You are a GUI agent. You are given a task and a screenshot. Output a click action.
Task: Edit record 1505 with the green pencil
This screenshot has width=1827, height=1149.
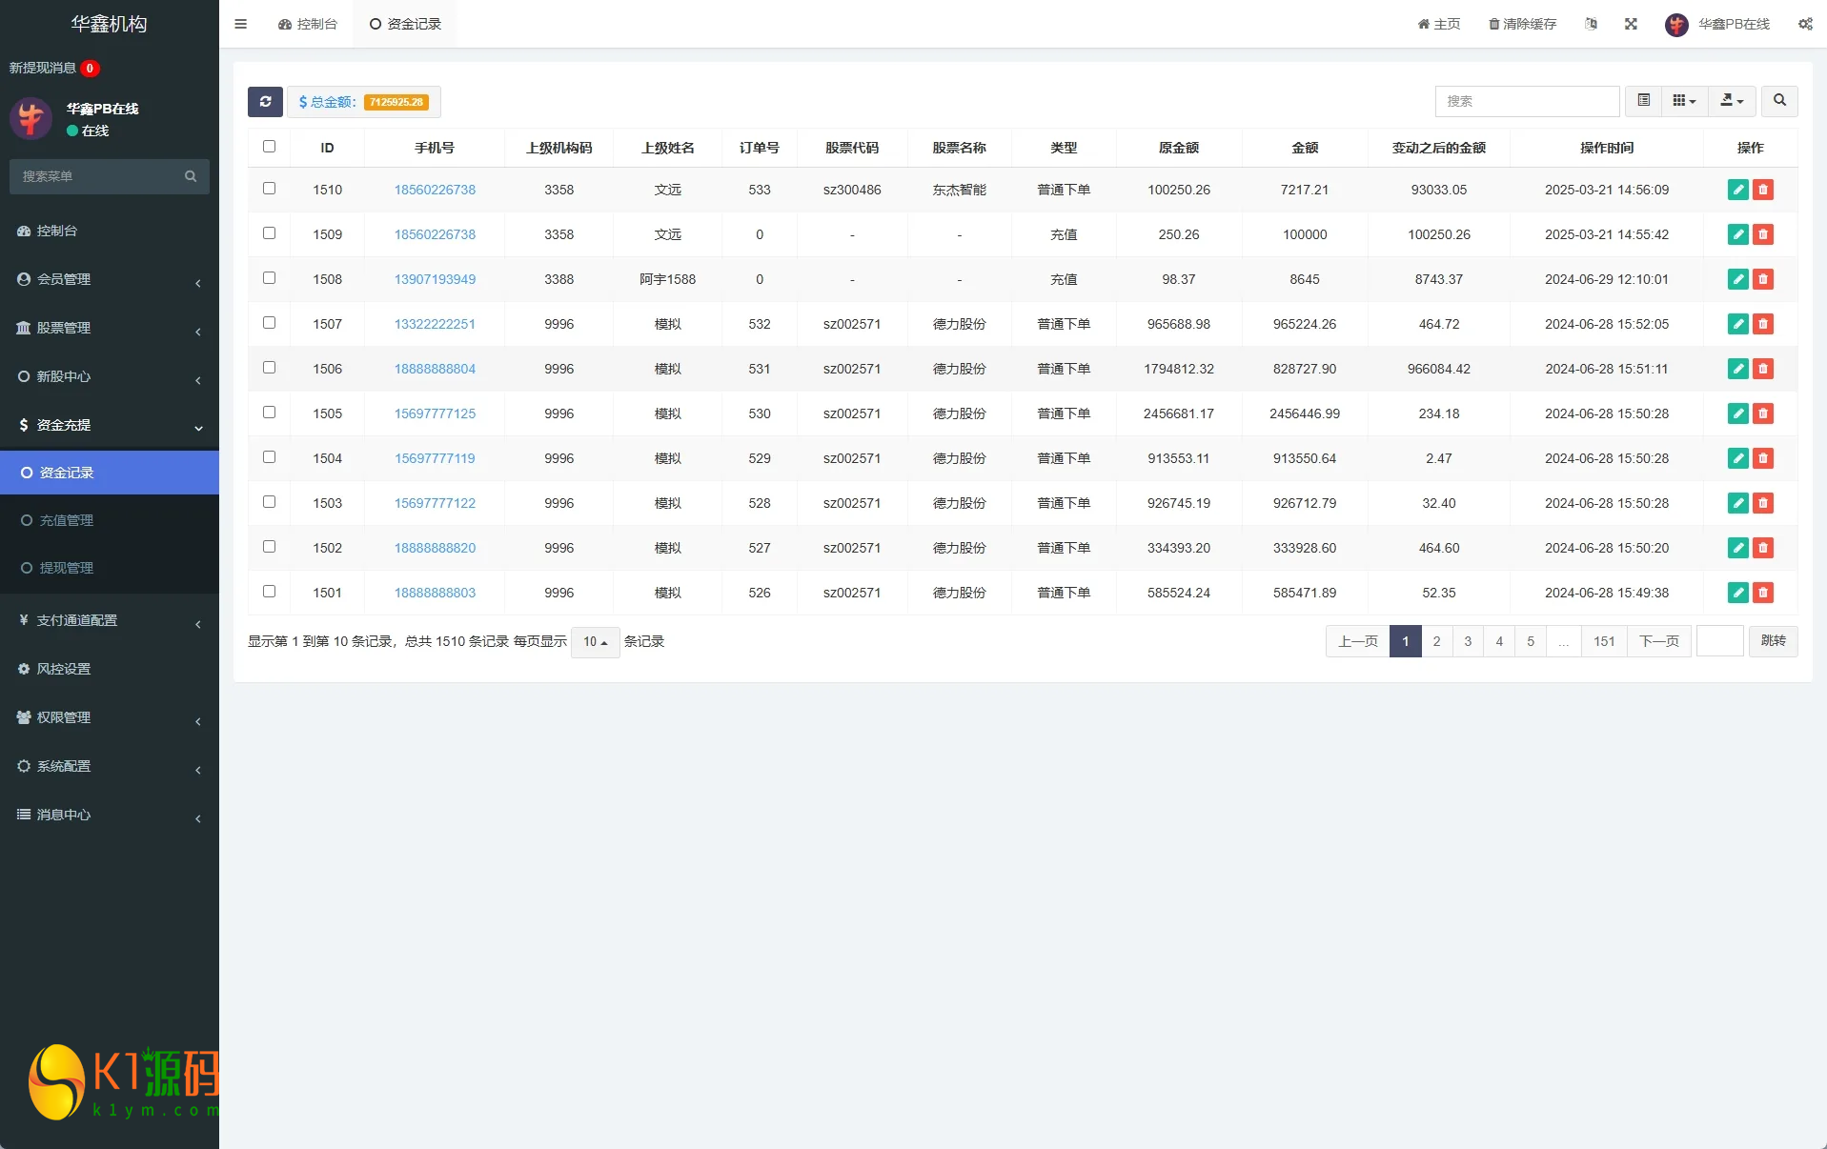tap(1738, 413)
